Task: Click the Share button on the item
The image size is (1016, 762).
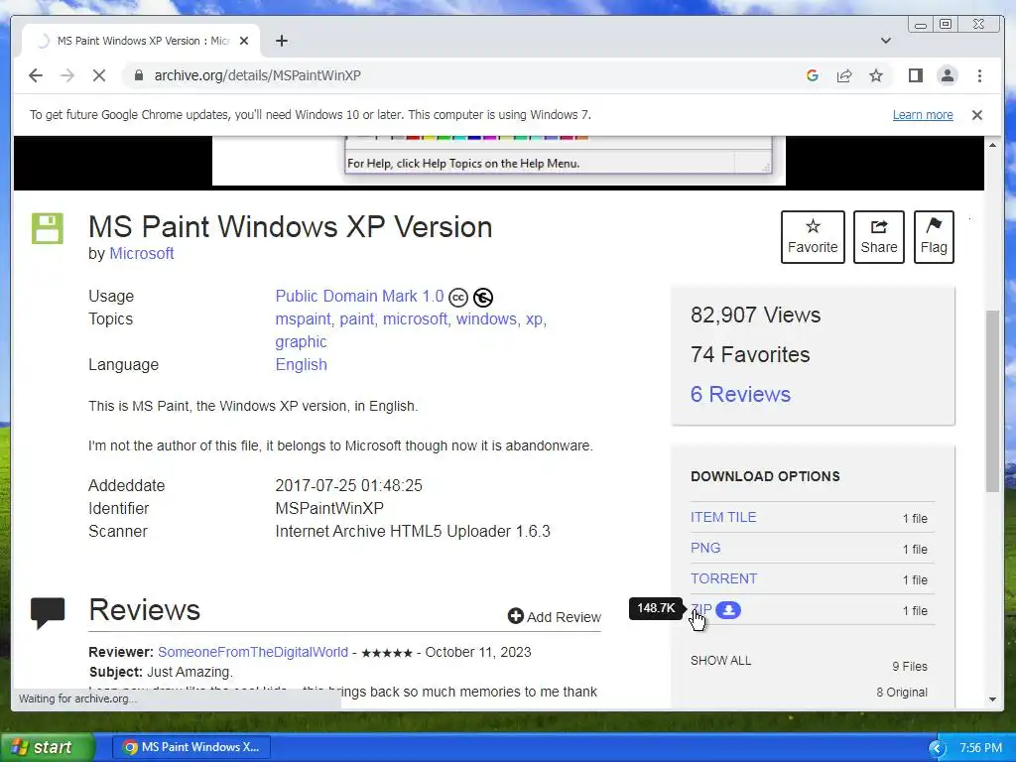Action: click(879, 237)
